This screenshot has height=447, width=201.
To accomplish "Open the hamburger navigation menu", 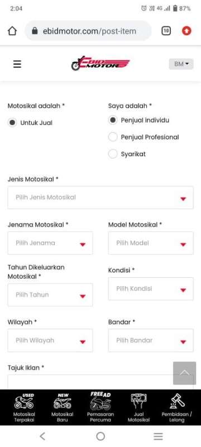I will pyautogui.click(x=17, y=64).
